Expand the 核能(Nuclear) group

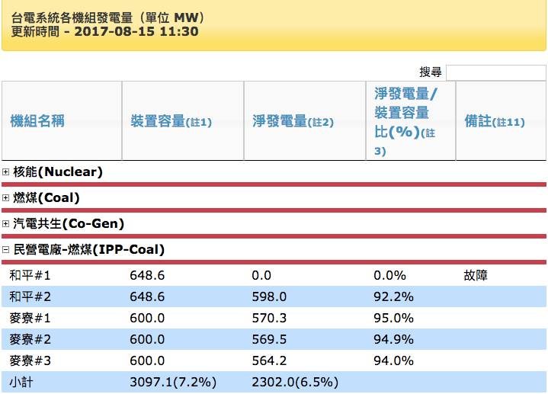tap(5, 171)
